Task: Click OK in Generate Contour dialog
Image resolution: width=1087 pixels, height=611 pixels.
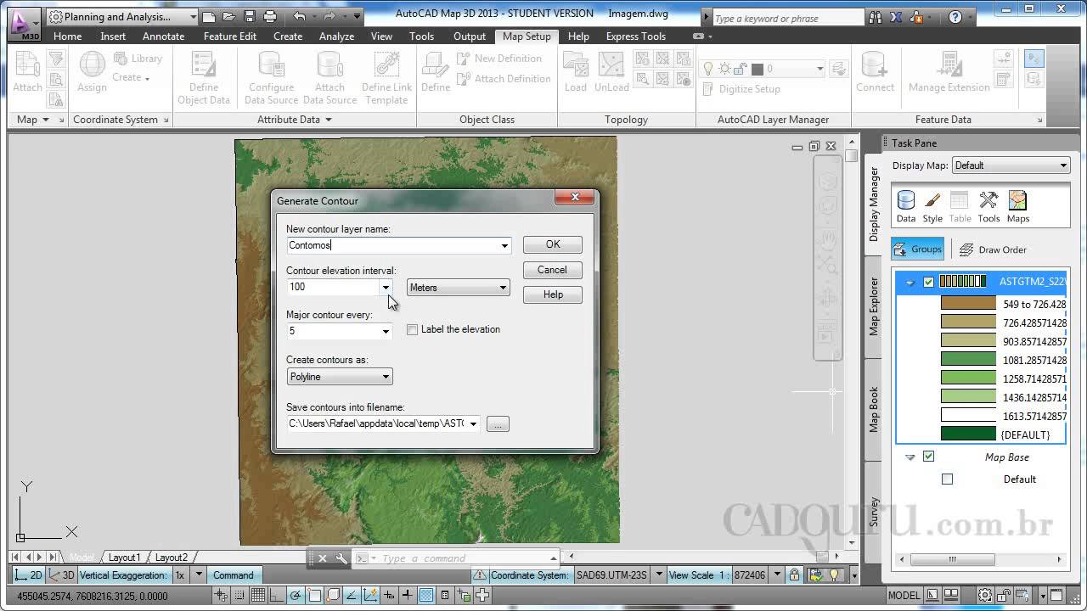Action: (x=553, y=244)
